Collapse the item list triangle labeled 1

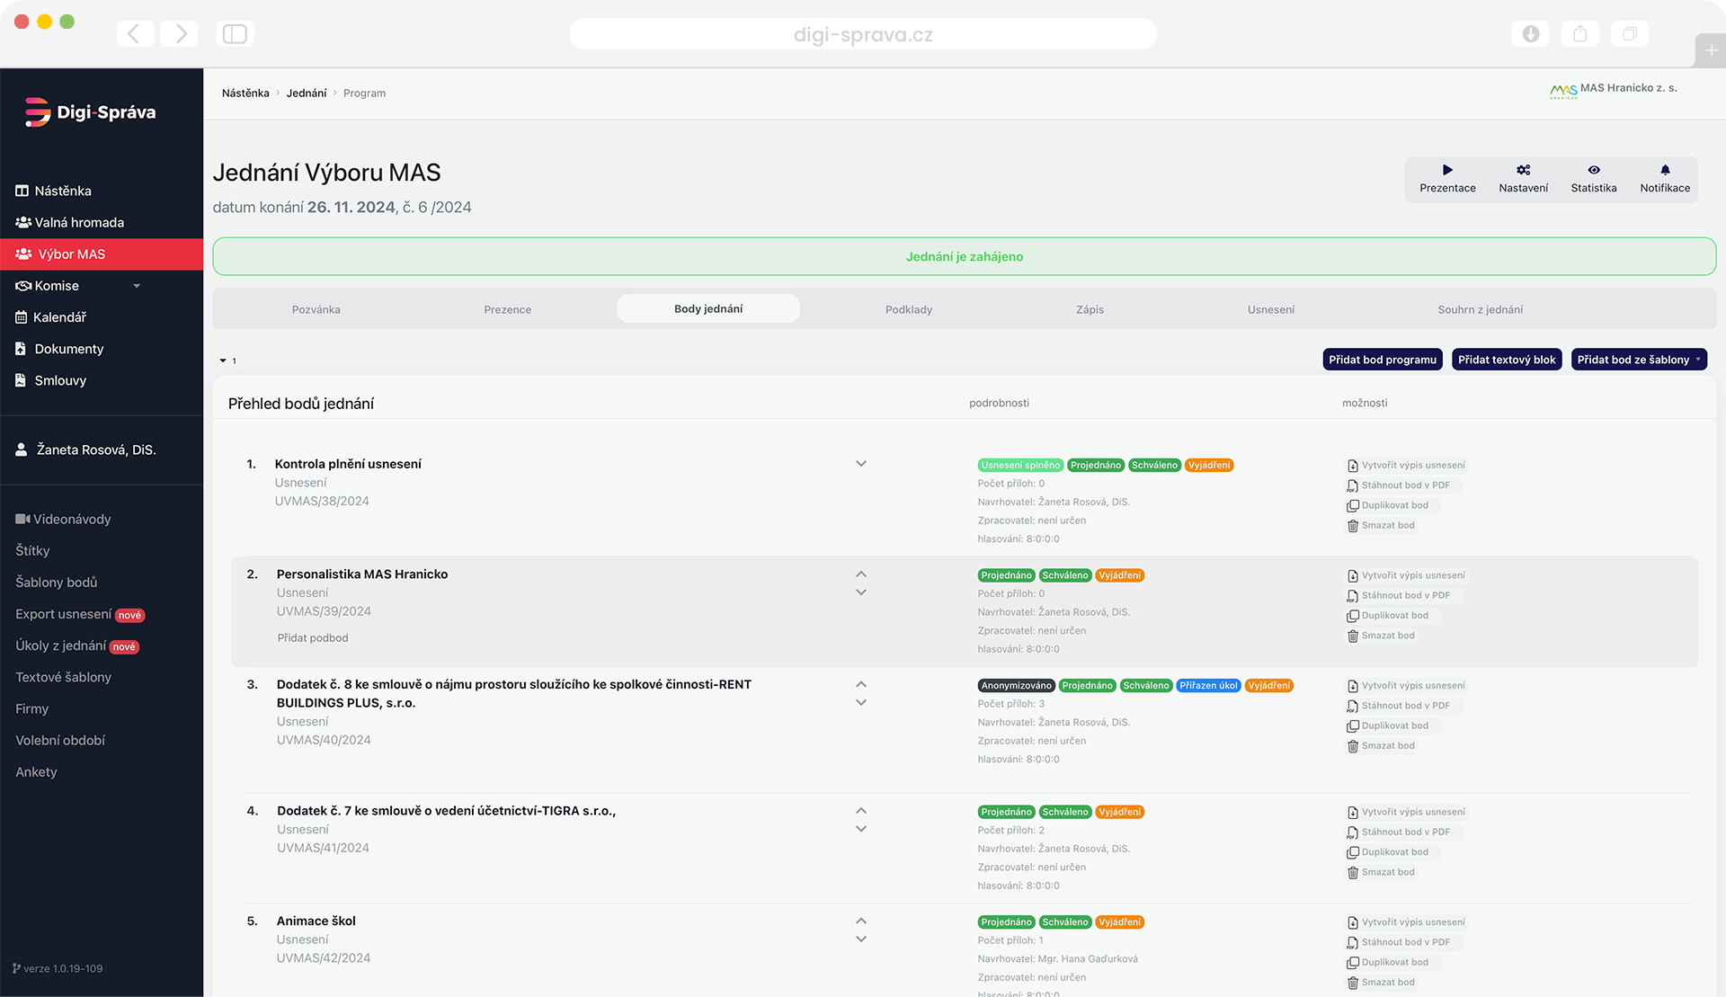tap(223, 361)
